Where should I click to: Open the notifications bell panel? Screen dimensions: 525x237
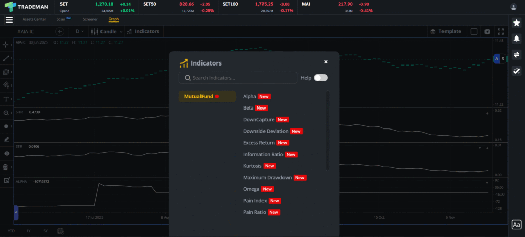pos(516,39)
